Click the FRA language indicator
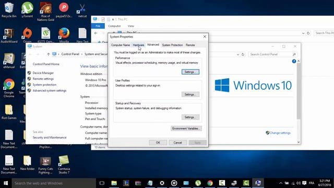This screenshot has width=334, height=188. (312, 183)
